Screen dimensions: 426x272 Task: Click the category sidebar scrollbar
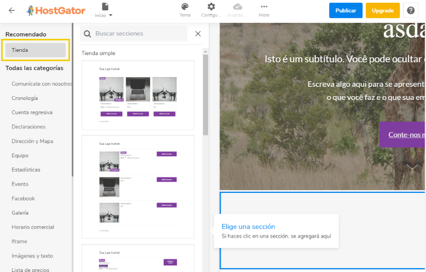[72, 100]
